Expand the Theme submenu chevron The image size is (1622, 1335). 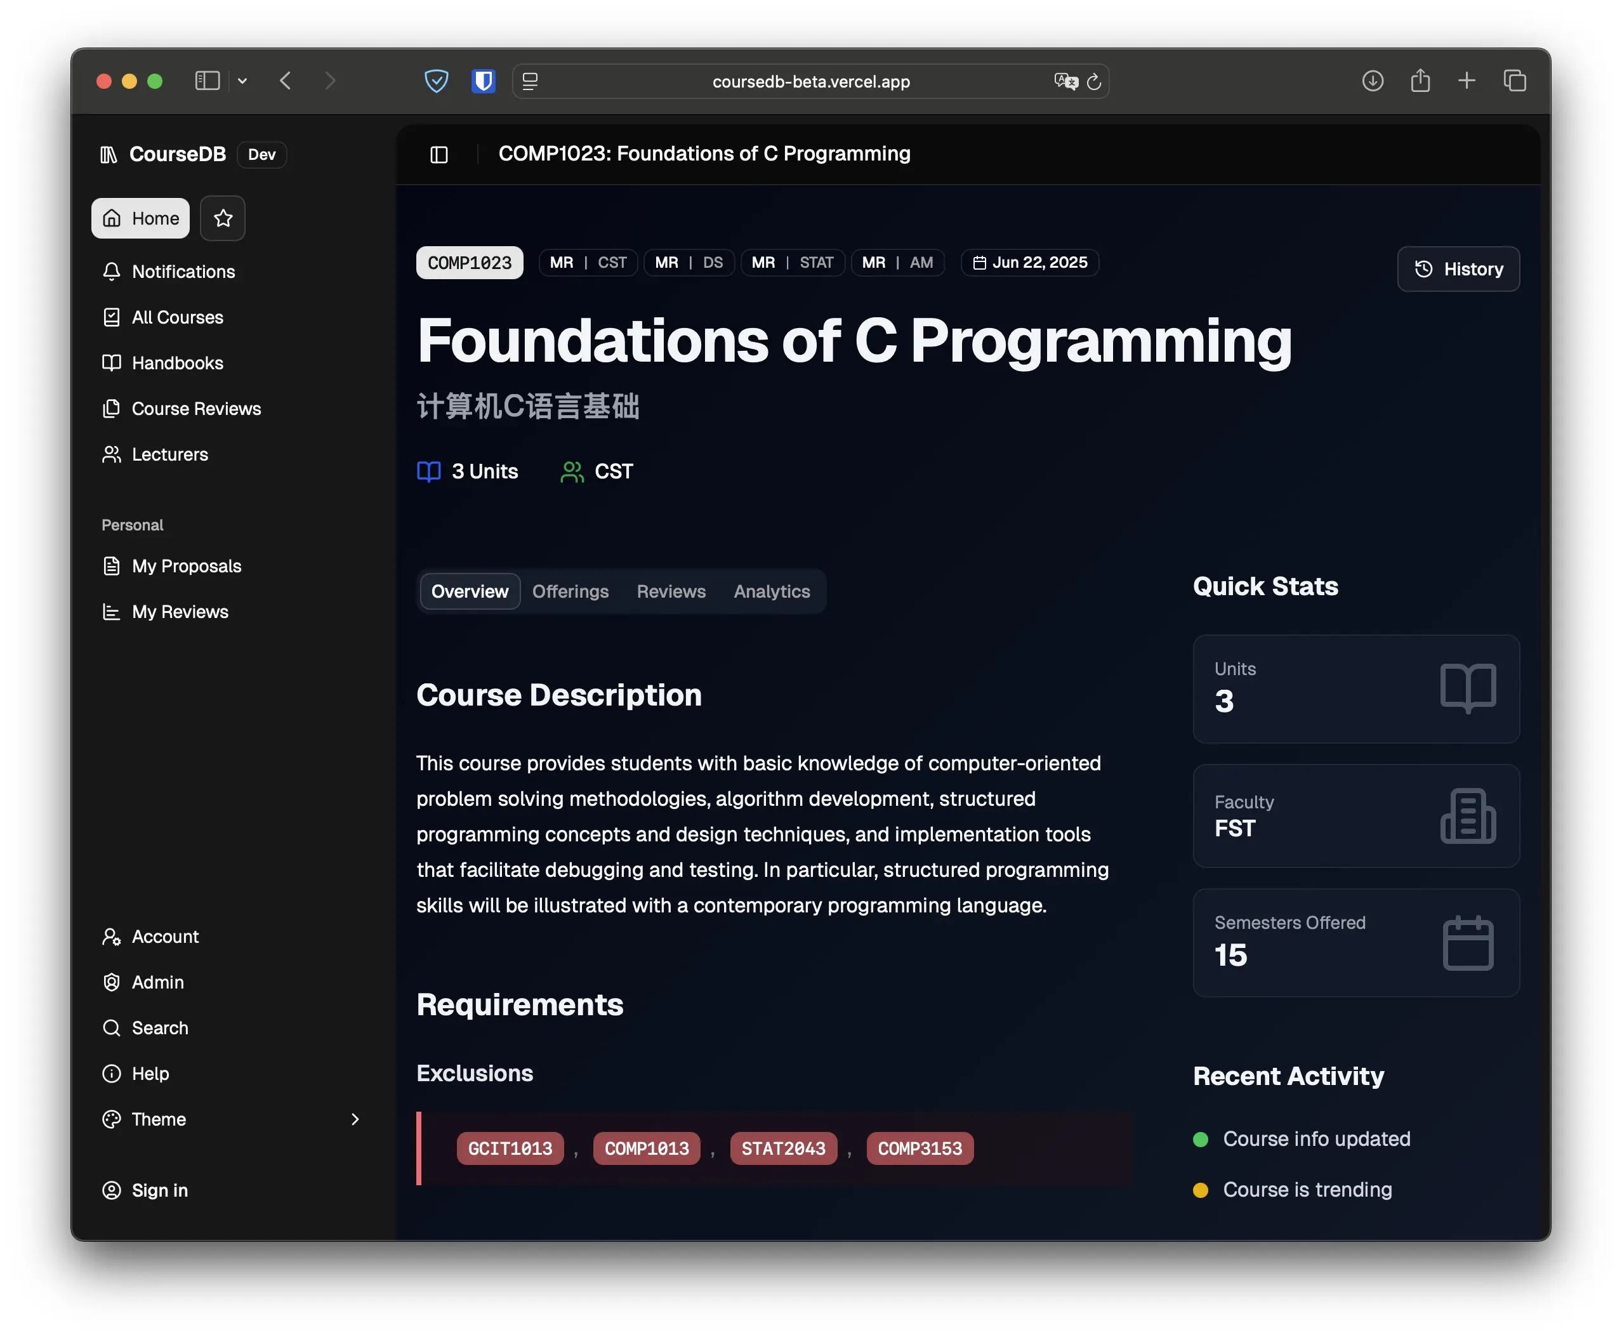tap(355, 1119)
